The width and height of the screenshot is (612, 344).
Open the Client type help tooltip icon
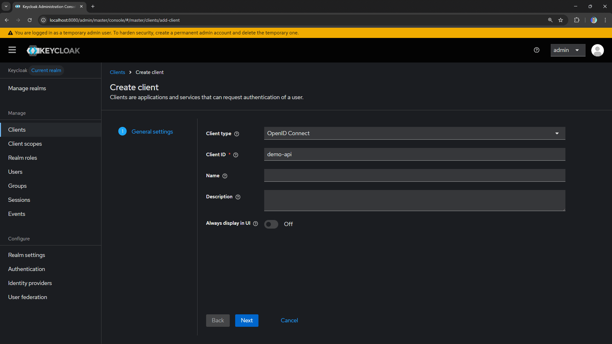click(x=236, y=134)
